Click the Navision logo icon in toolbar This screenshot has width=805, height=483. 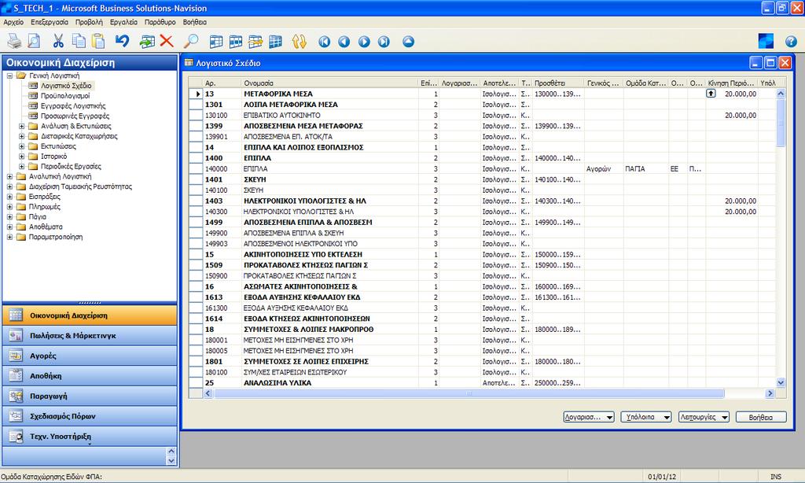pyautogui.click(x=766, y=41)
